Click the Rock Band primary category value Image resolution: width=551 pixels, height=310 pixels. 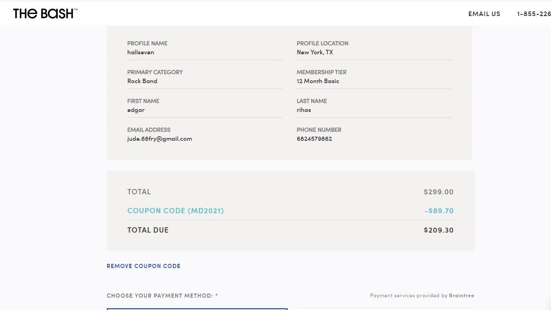[x=142, y=81]
